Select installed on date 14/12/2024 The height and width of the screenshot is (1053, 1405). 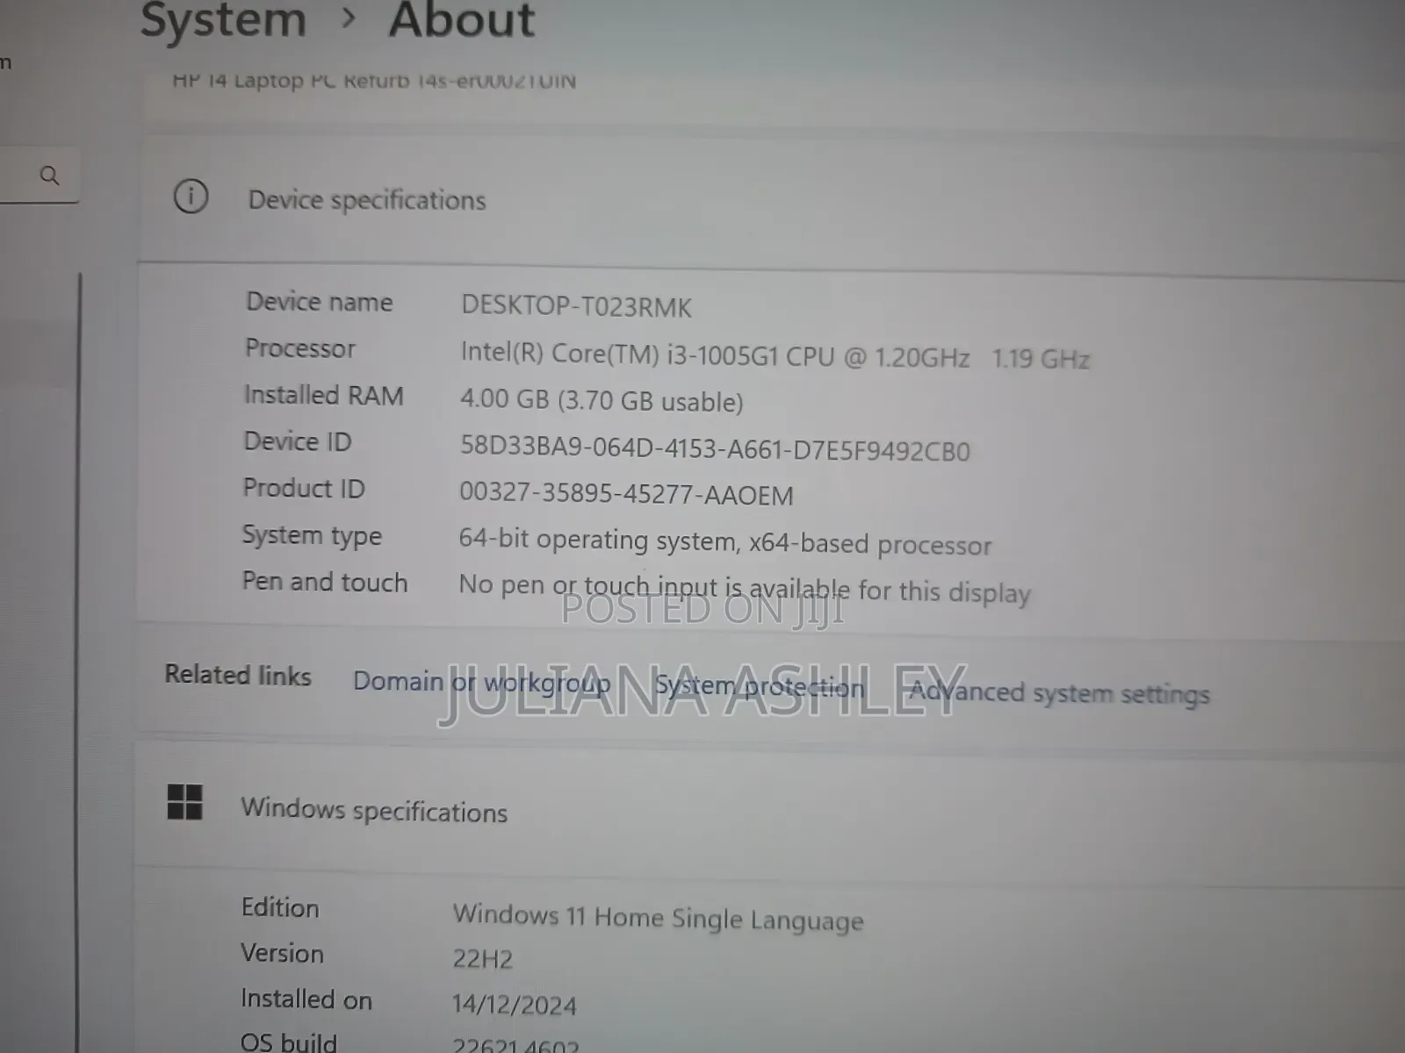(x=514, y=1005)
